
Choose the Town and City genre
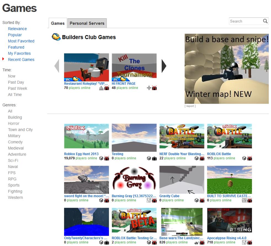click(20, 130)
